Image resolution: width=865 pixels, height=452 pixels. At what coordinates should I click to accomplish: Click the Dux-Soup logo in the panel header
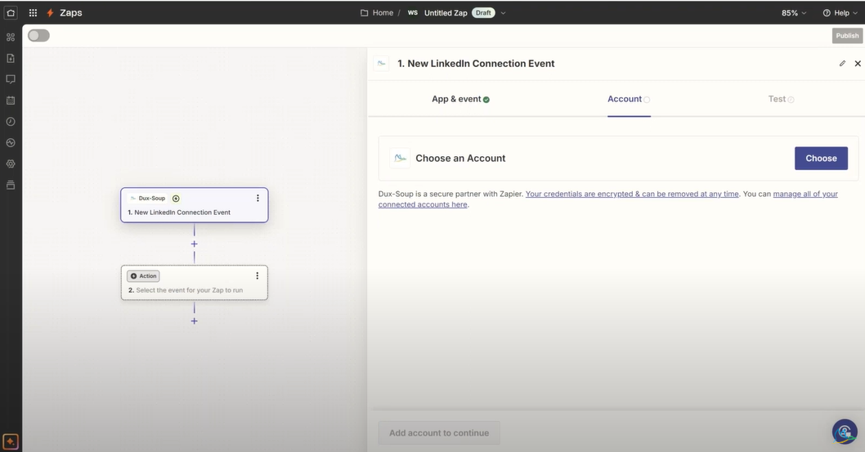pos(381,64)
